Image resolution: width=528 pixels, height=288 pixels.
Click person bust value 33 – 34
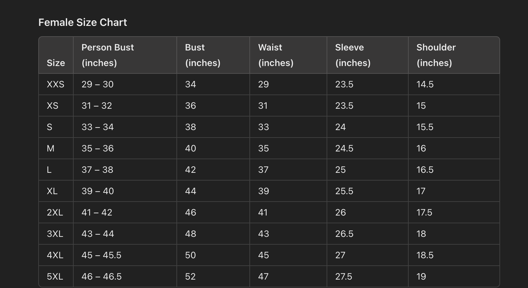98,127
